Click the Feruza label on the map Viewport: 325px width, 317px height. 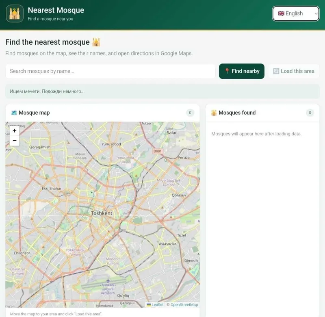click(184, 158)
